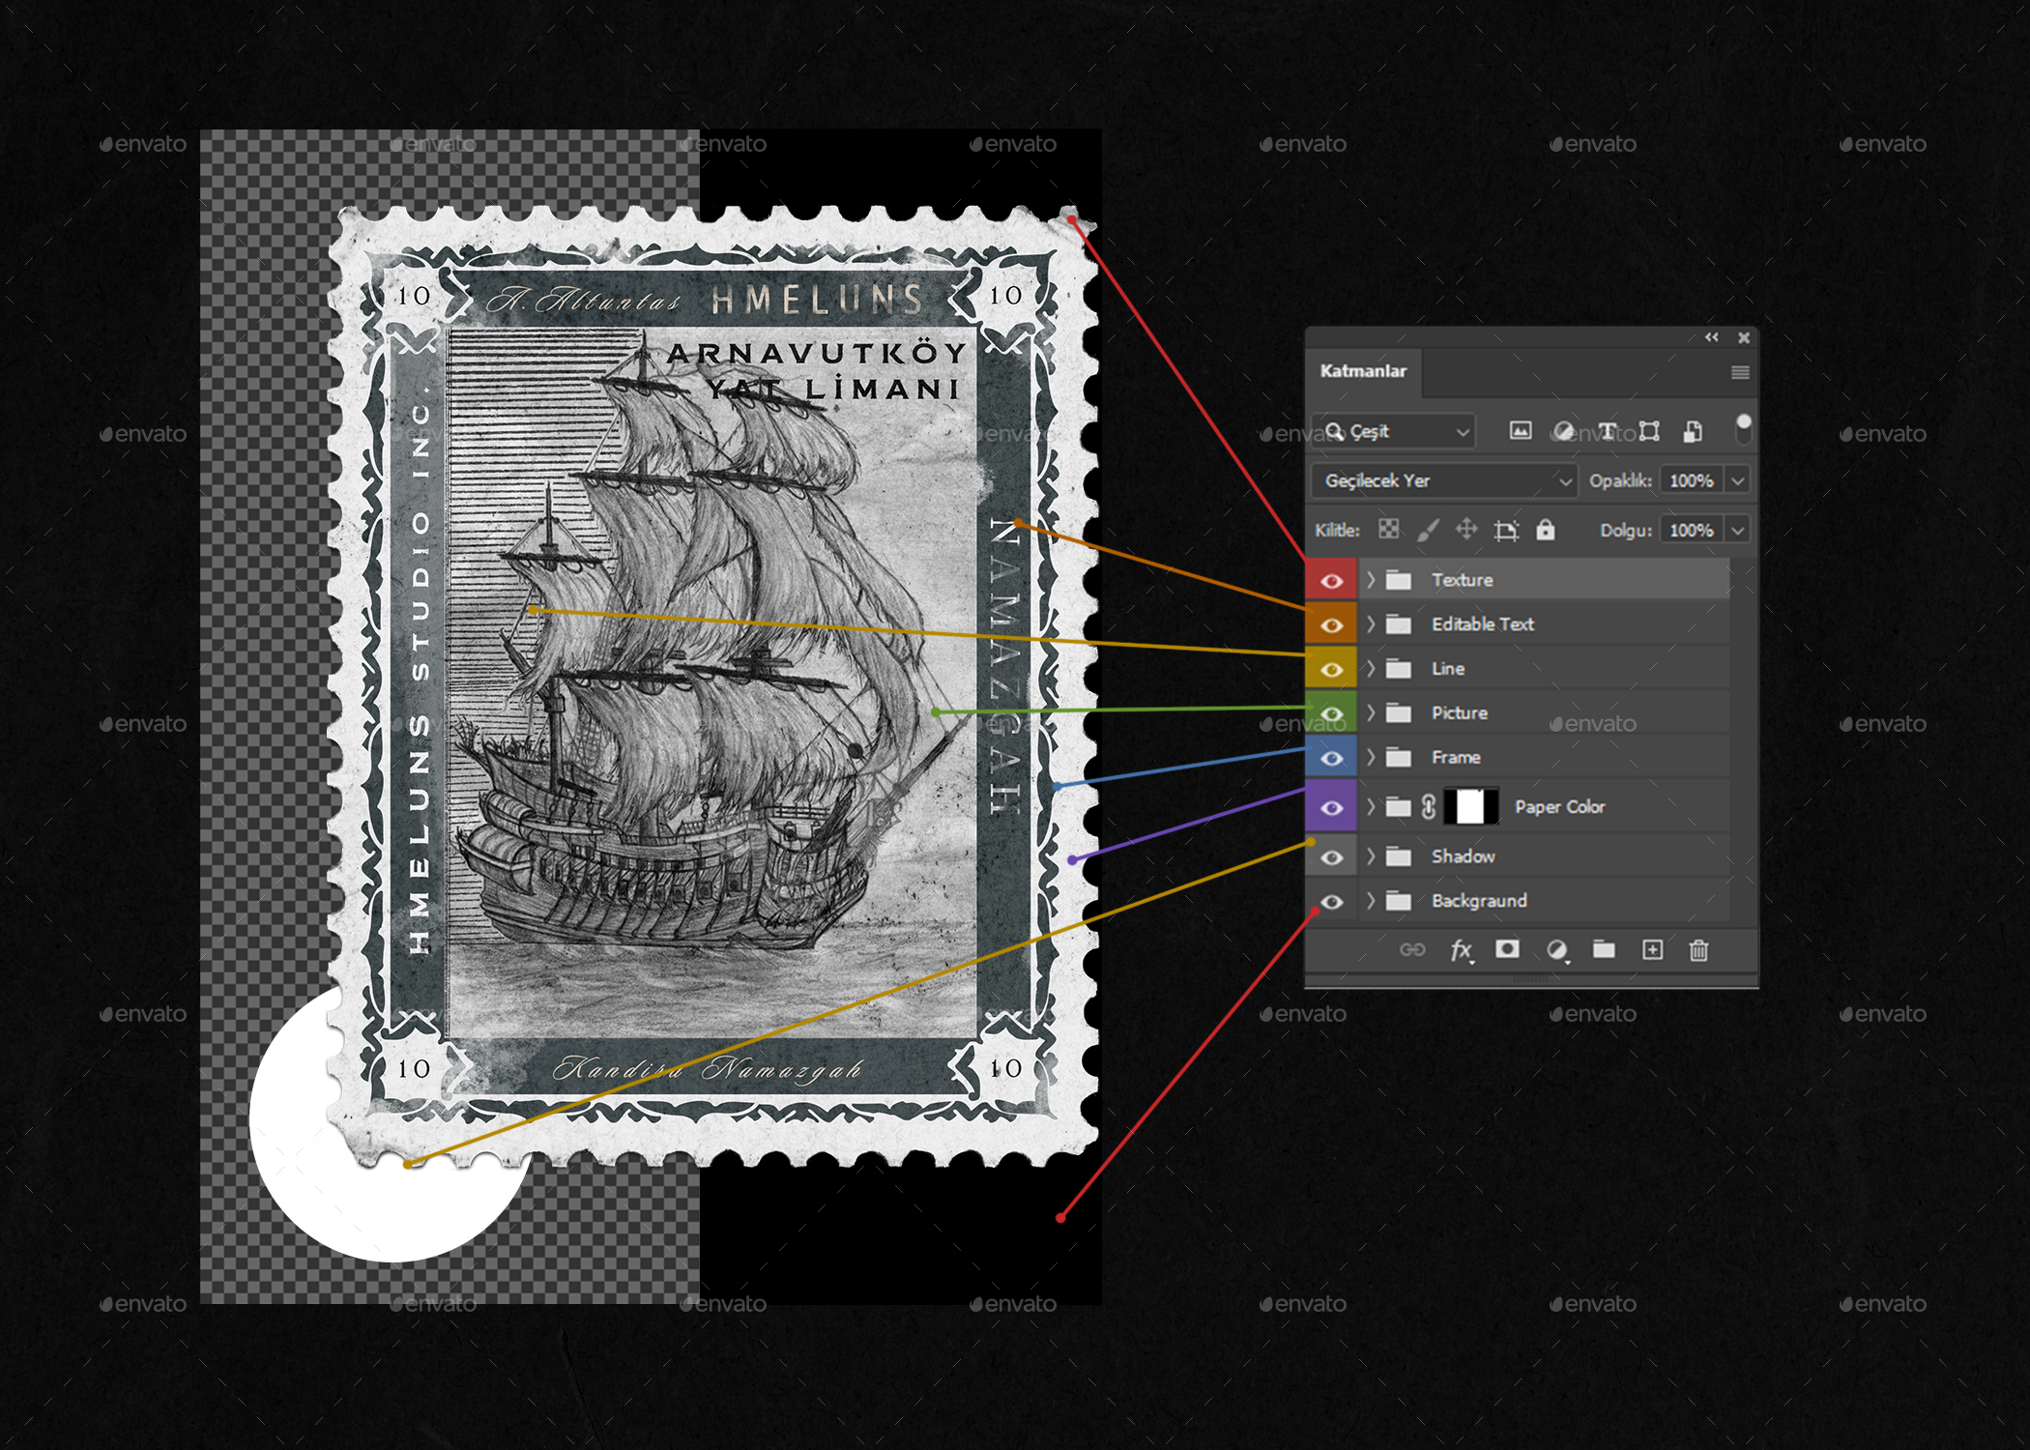Lock transparent pixels icon
This screenshot has height=1450, width=2030.
pos(1389,529)
